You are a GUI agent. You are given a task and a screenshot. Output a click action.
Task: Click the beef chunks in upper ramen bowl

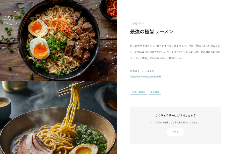[82, 37]
